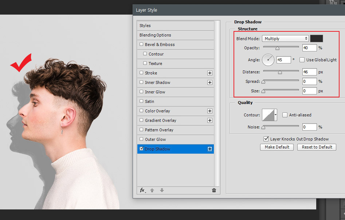
Task: Click the Spread value field
Action: 309,81
